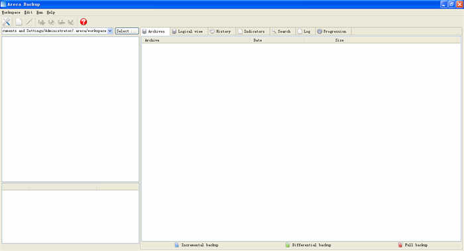
Task: Click the pencil edit icon in toolbar
Action: pos(29,22)
